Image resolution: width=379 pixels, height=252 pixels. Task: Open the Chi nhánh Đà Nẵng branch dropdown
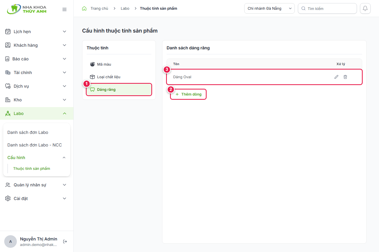pos(269,8)
